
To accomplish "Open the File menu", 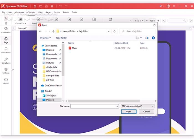I will pyautogui.click(x=3, y=13).
